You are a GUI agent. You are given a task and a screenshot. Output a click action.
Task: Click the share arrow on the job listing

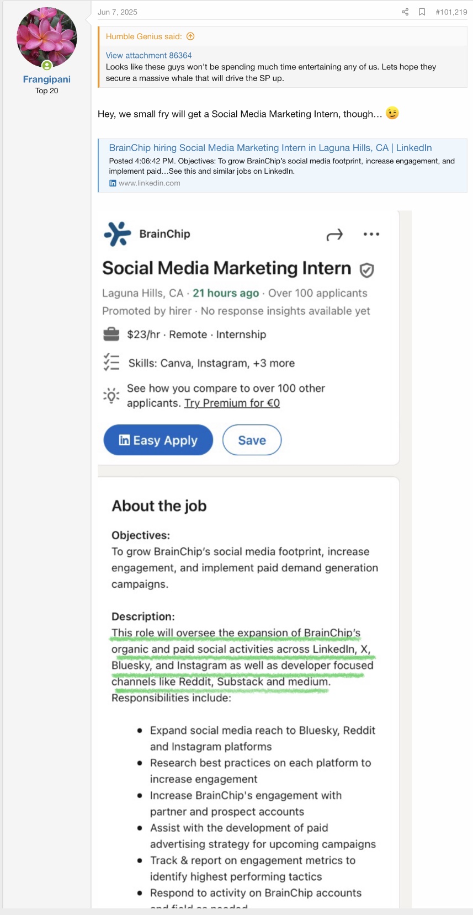pyautogui.click(x=334, y=235)
